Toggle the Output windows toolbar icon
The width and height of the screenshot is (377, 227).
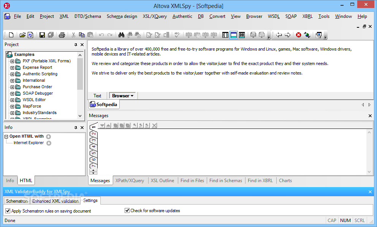(x=234, y=35)
